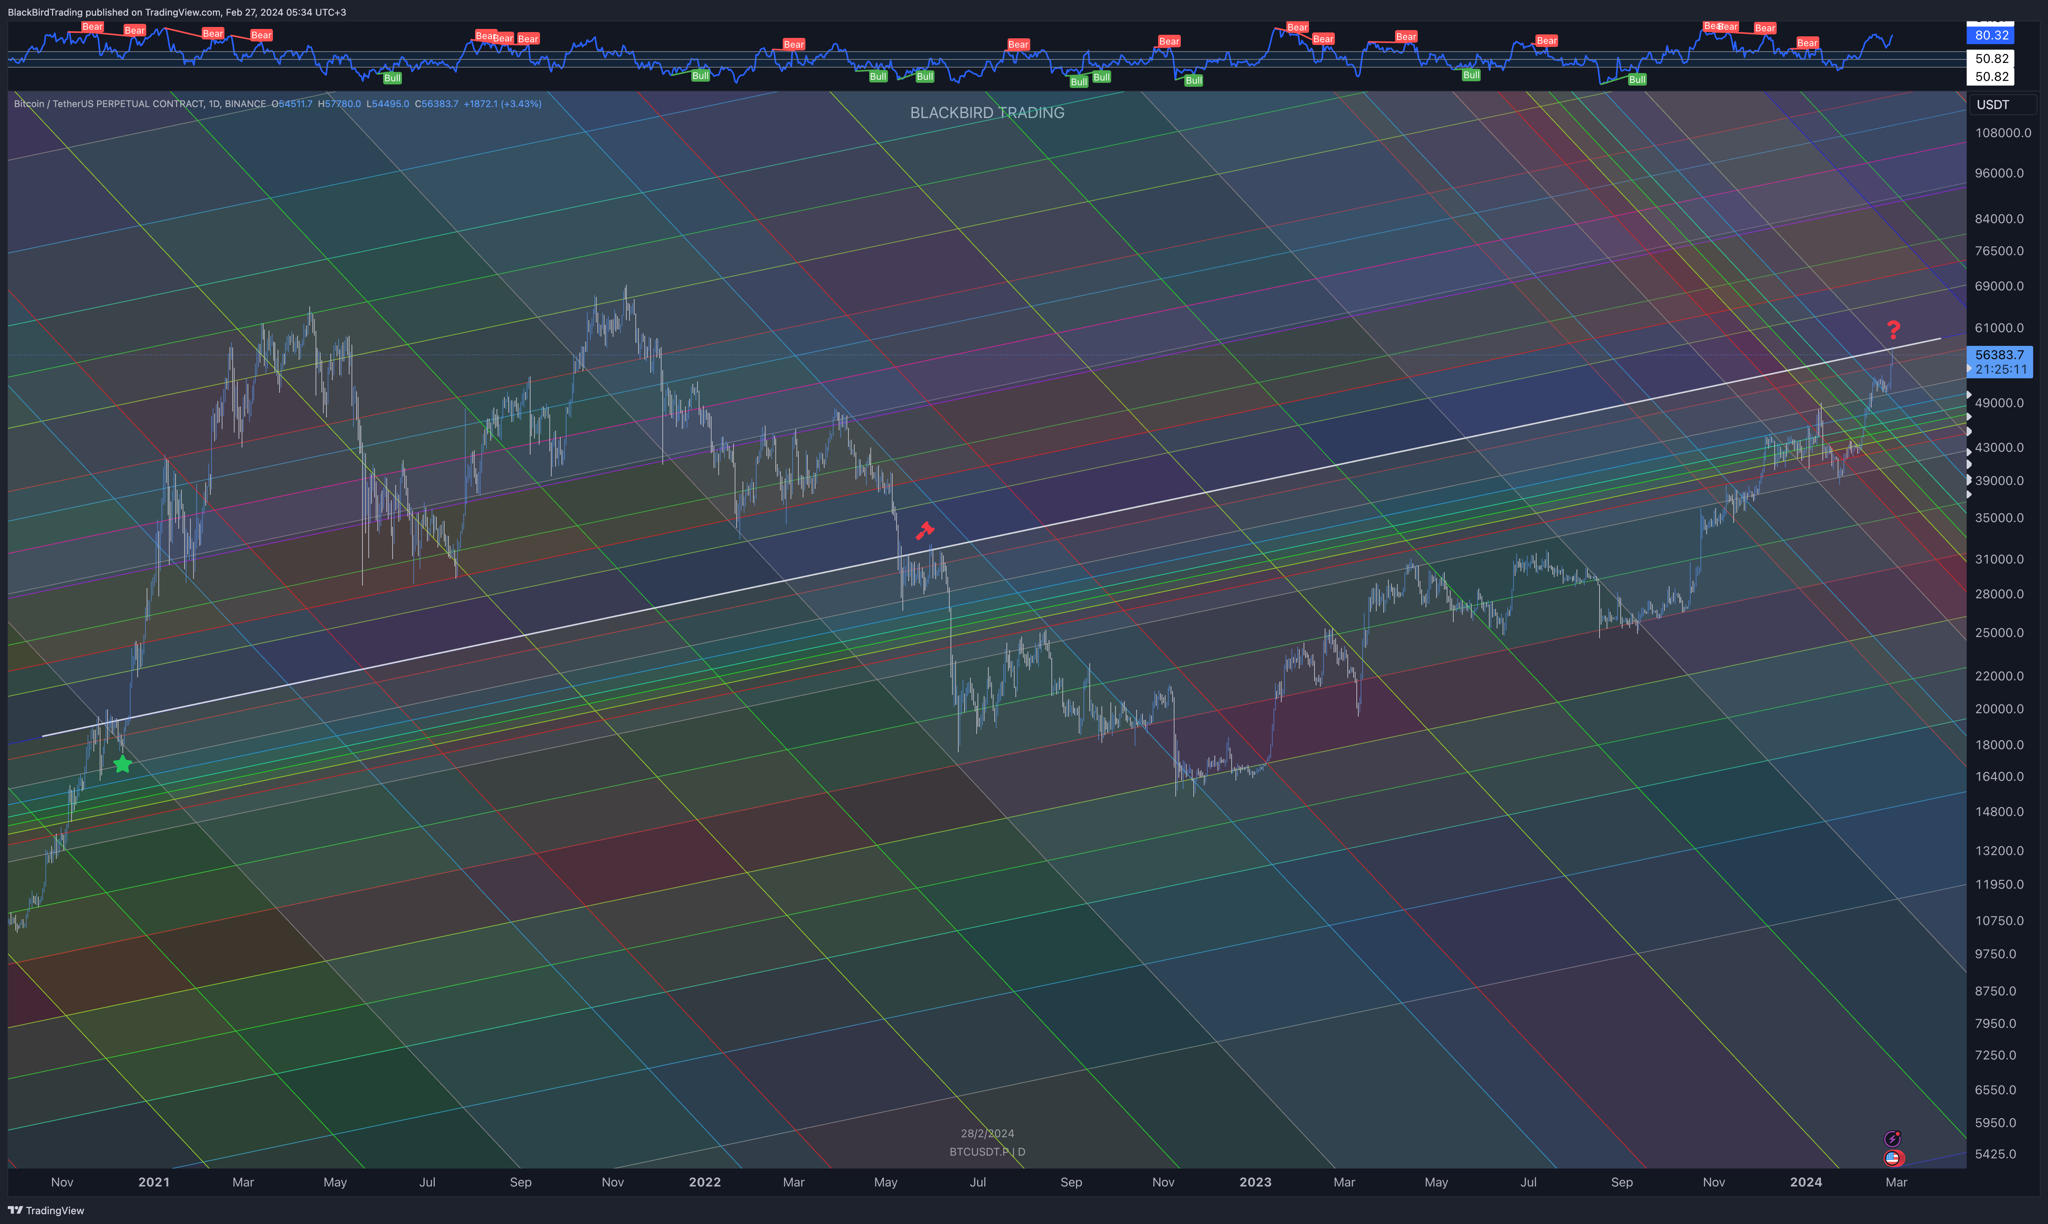The width and height of the screenshot is (2048, 1224).
Task: Click the 16400.0 price axis label
Action: click(1999, 776)
